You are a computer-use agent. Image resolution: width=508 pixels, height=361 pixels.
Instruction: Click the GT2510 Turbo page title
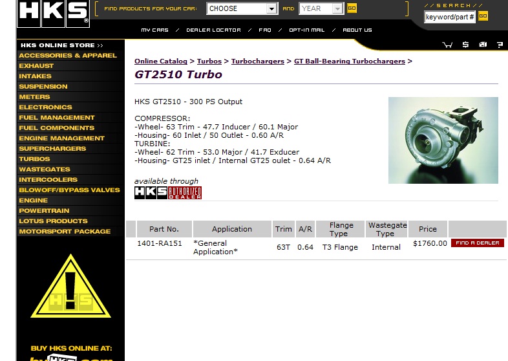(x=178, y=74)
